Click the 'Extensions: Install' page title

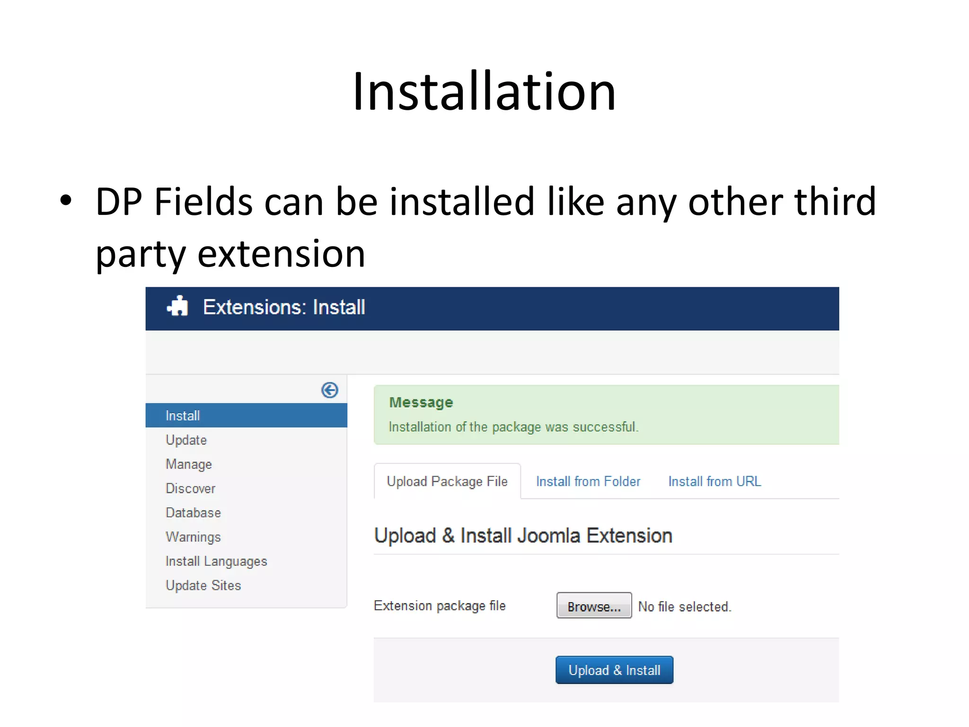coord(284,307)
